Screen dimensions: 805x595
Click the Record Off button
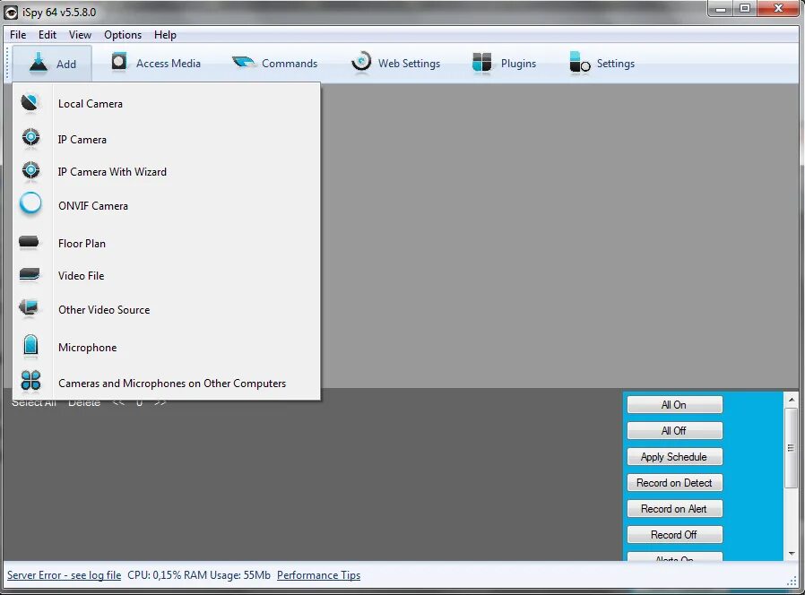pos(674,534)
